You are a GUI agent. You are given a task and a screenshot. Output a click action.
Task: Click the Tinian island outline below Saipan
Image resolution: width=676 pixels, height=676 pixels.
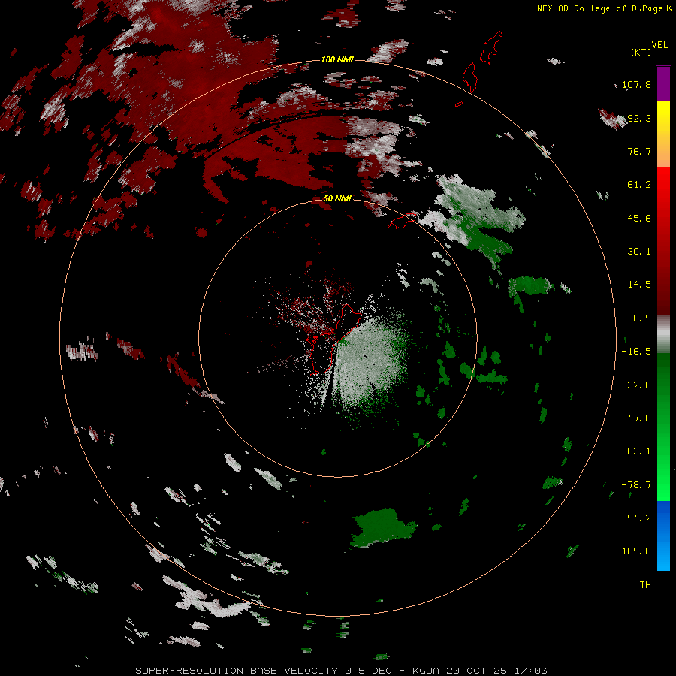click(x=469, y=77)
